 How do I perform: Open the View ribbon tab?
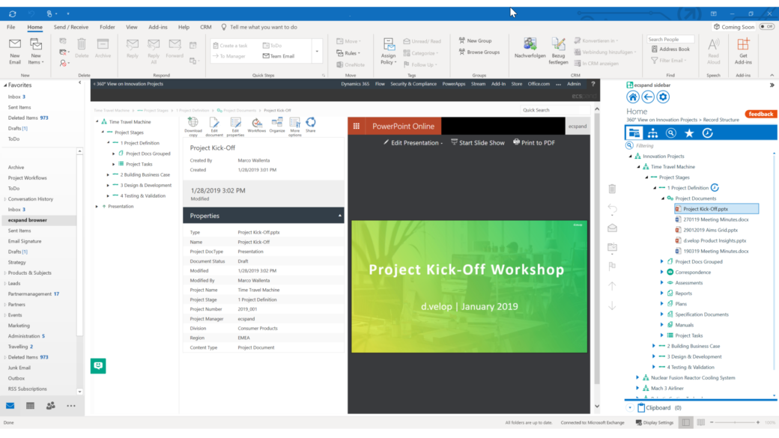[x=132, y=27]
